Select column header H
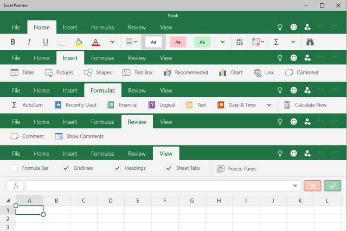This screenshot has height=231, width=347. coord(219,201)
